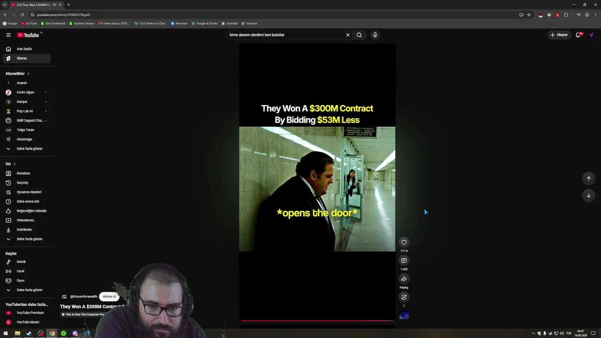The height and width of the screenshot is (338, 601).
Task: Open Oynatma listeleri playlists
Action: pos(27,192)
